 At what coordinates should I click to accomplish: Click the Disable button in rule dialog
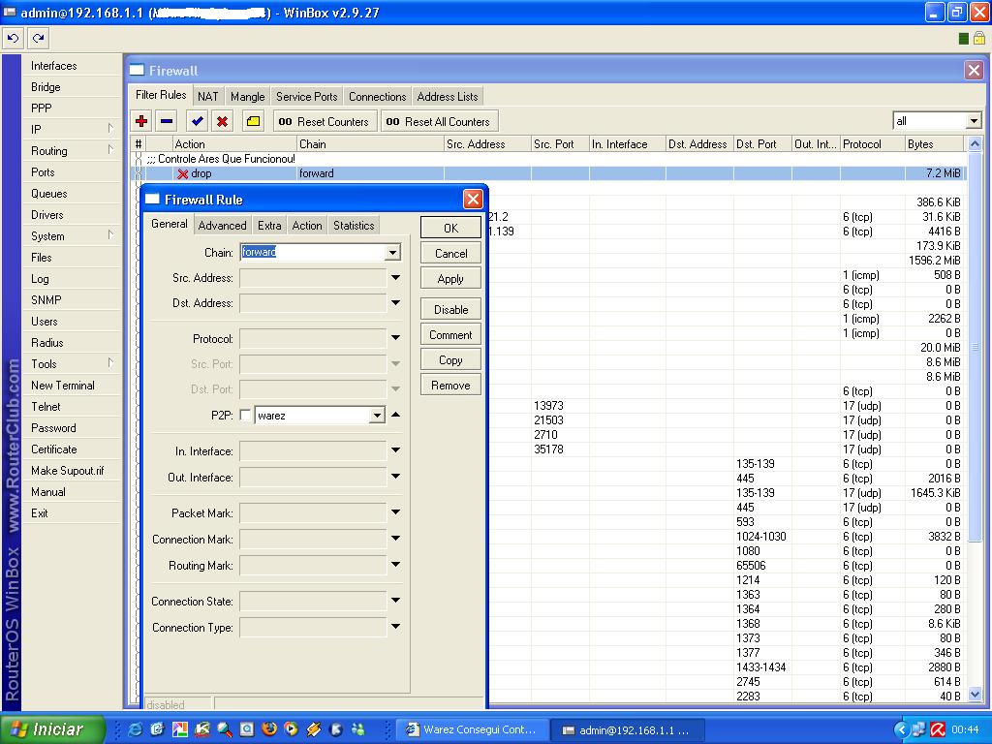point(450,309)
